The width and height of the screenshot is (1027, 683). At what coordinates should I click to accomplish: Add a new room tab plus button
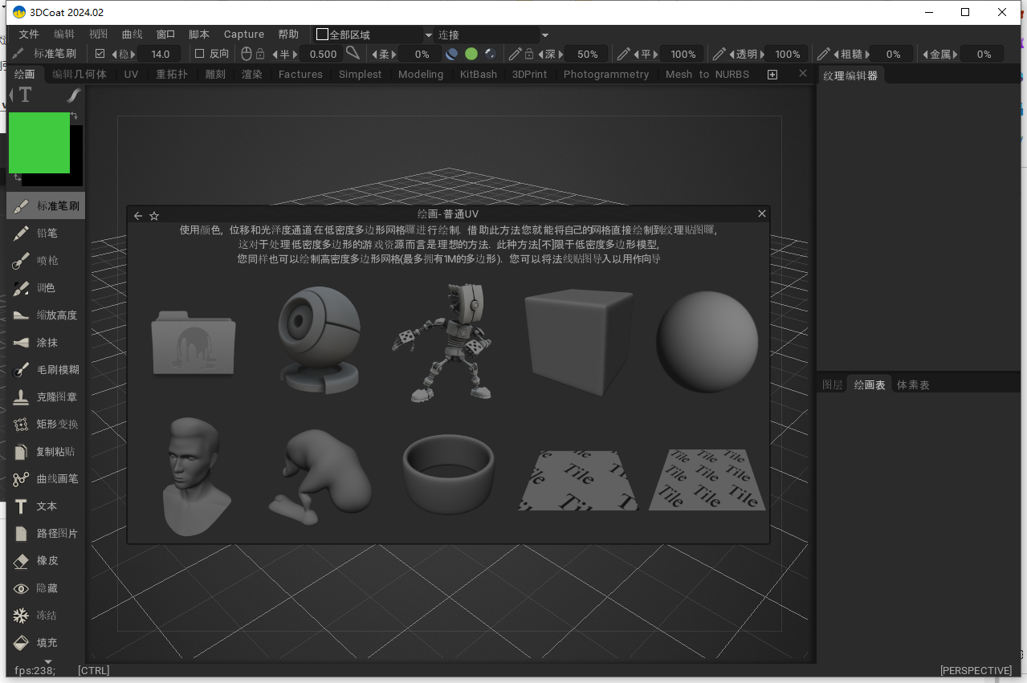click(x=772, y=74)
